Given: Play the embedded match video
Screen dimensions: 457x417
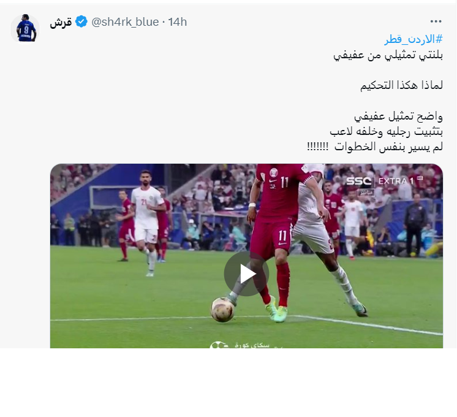Looking at the screenshot, I should pyautogui.click(x=246, y=274).
